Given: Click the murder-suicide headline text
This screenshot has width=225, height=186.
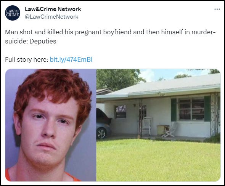Looking at the screenshot, I should coord(110,37).
